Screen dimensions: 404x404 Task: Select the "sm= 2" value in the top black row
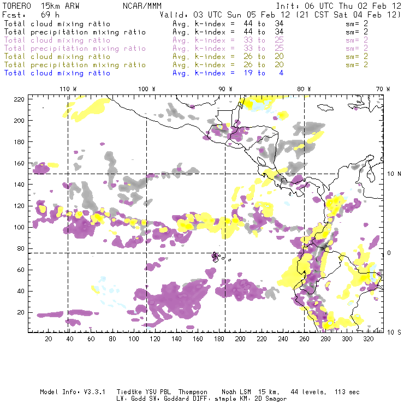(x=357, y=24)
